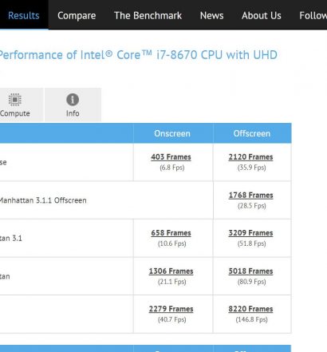The image size is (327, 352).
Task: Open the 2279 Frames result
Action: point(171,309)
